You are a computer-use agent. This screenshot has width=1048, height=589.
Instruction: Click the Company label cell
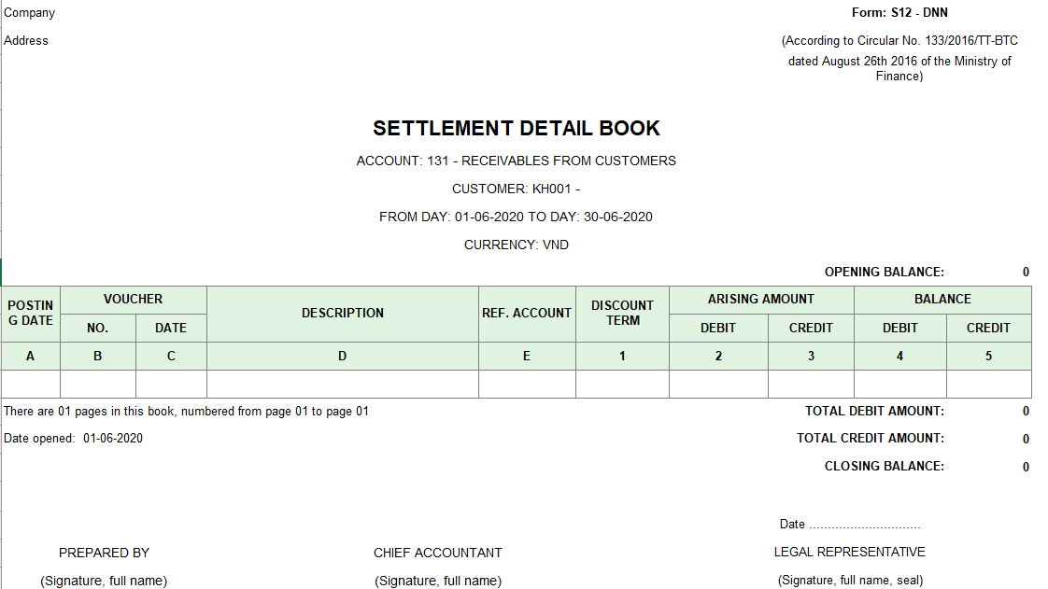[29, 13]
